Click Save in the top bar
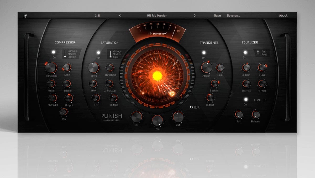The height and width of the screenshot is (178, 315). point(217,16)
